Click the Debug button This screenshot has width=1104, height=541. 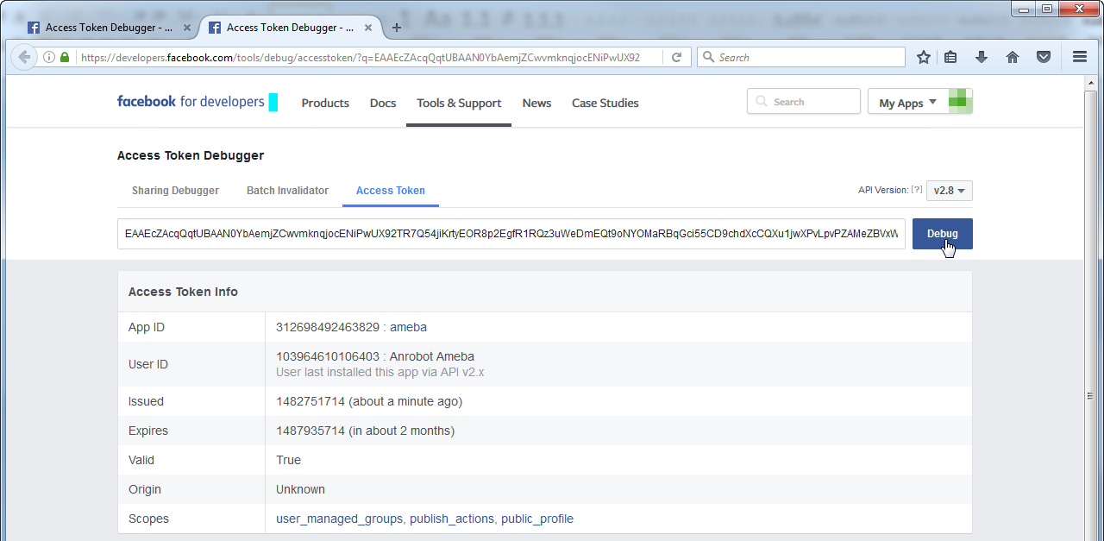pyautogui.click(x=943, y=234)
